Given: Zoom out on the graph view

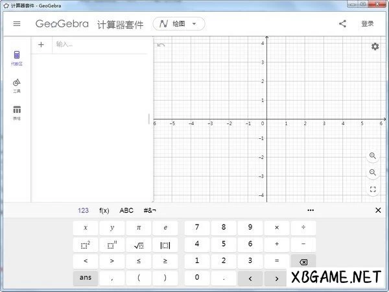Looking at the screenshot, I should click(x=373, y=173).
